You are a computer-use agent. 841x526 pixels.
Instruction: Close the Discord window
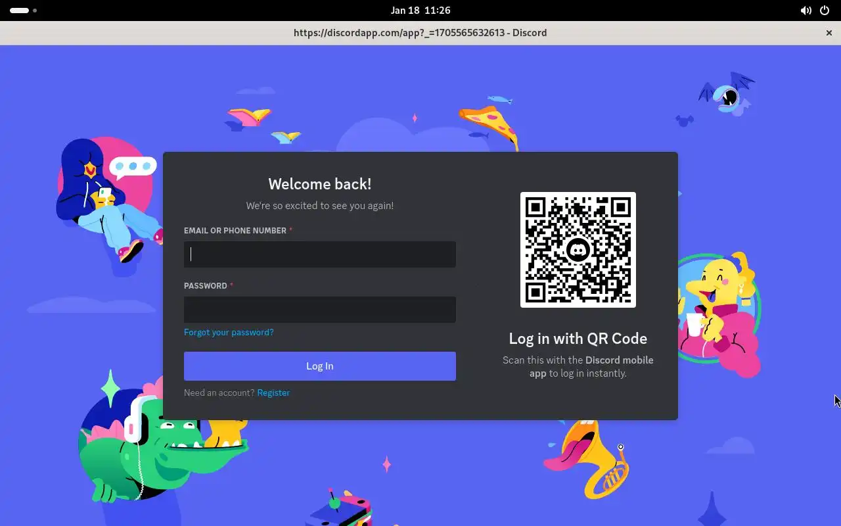(x=829, y=33)
